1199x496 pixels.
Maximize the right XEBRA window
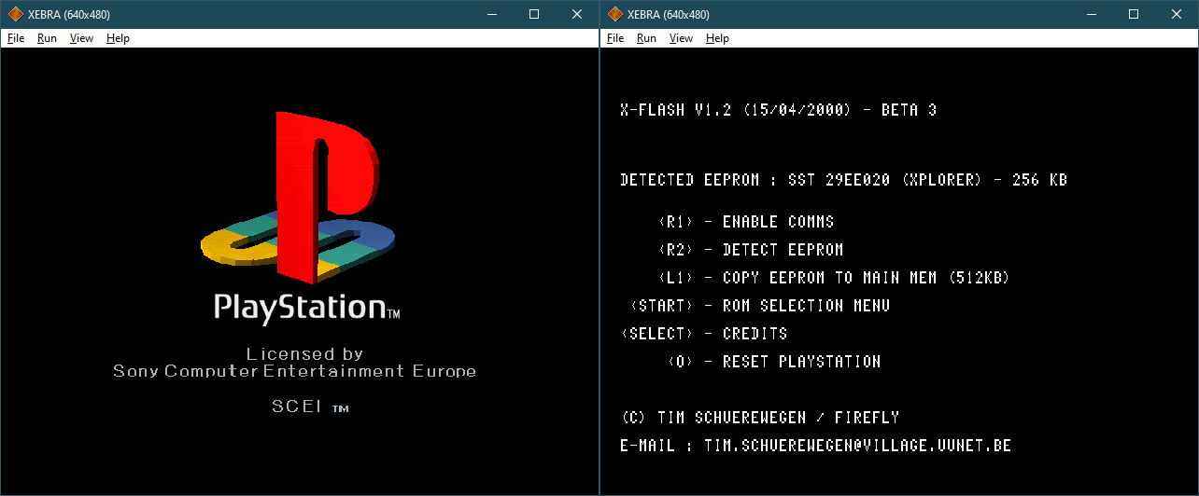coord(1134,14)
